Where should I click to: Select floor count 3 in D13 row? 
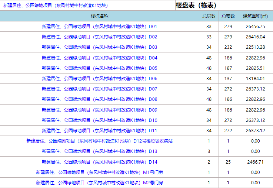pyautogui.click(x=209, y=151)
